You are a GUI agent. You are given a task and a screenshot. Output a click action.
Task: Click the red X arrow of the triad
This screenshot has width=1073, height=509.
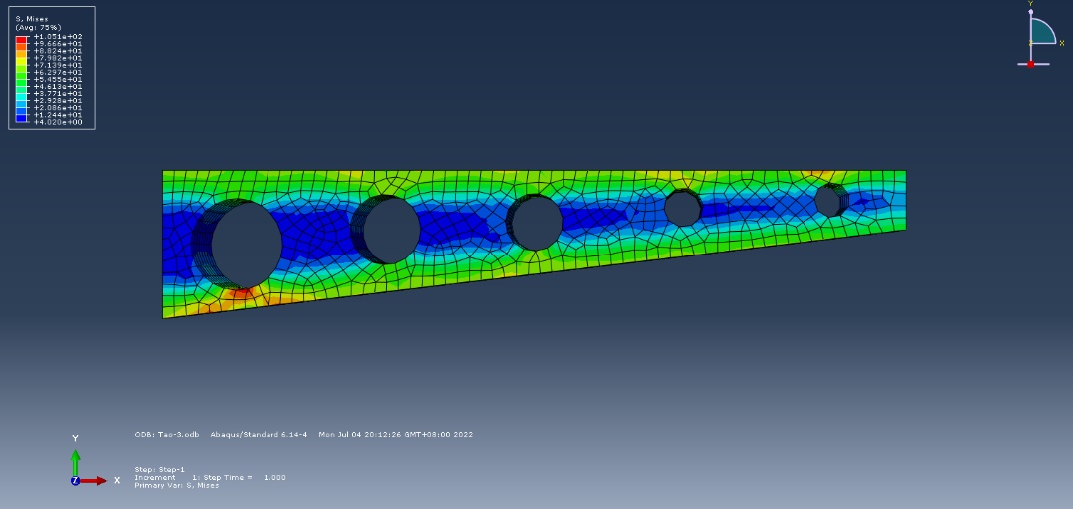click(96, 481)
